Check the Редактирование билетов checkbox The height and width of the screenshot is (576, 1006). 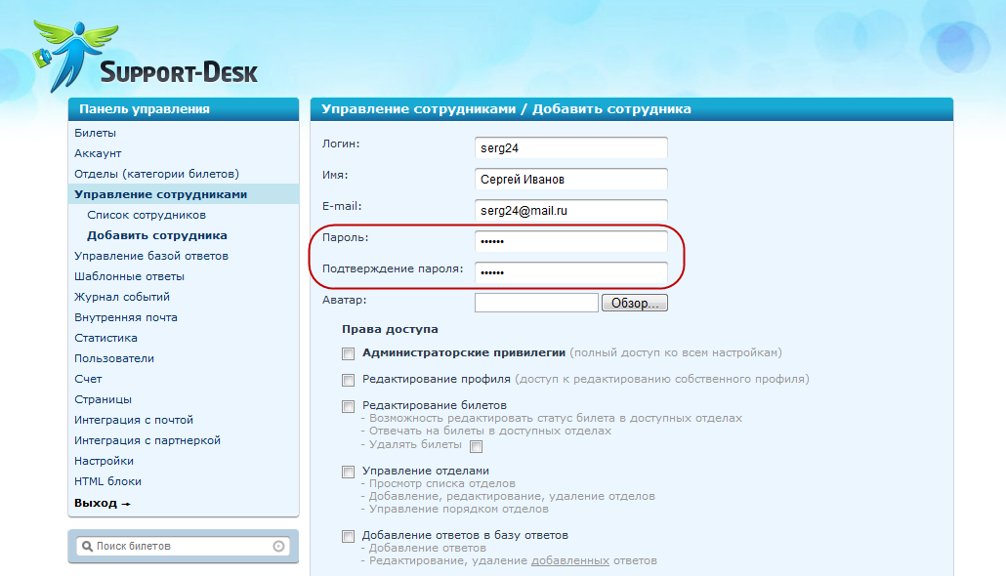(348, 406)
